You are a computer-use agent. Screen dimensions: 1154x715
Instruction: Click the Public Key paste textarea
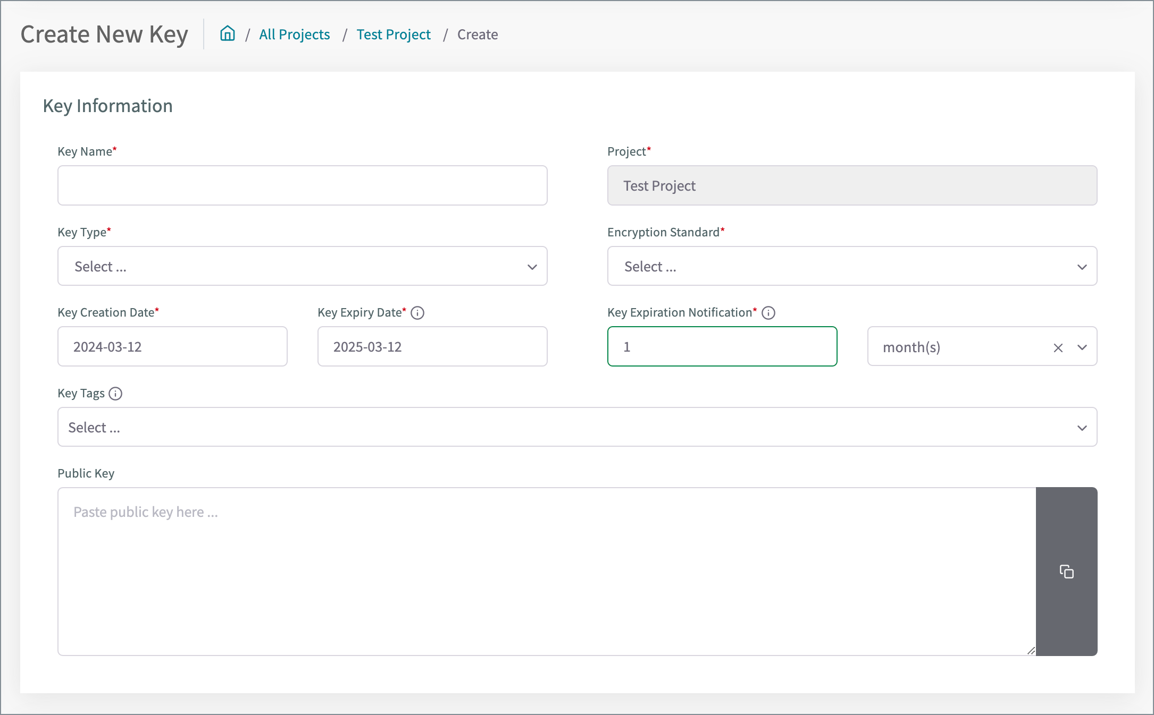(546, 571)
